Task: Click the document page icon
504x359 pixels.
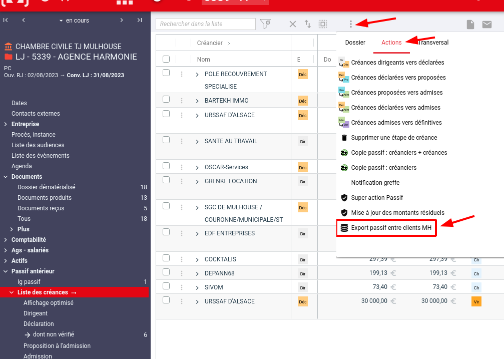Action: pyautogui.click(x=470, y=24)
